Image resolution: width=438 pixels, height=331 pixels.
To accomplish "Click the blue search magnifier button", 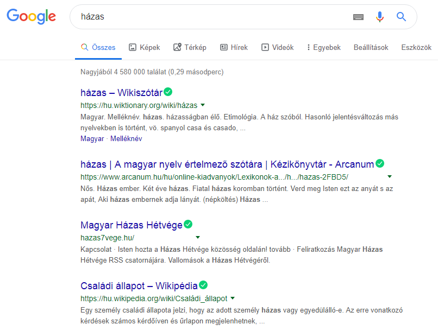I will coord(401,17).
